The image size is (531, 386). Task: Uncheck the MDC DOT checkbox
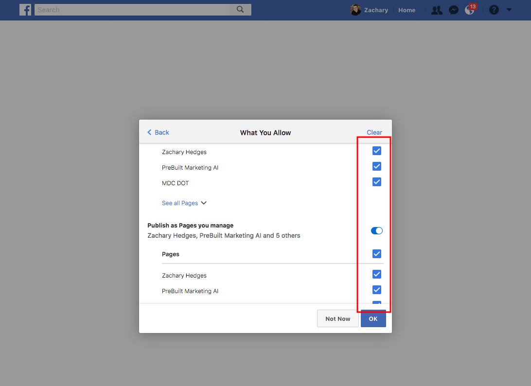pyautogui.click(x=376, y=182)
